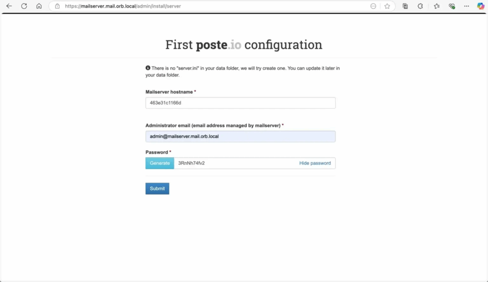Bookmark this page with the star icon
Viewport: 488px width, 282px height.
click(x=387, y=6)
